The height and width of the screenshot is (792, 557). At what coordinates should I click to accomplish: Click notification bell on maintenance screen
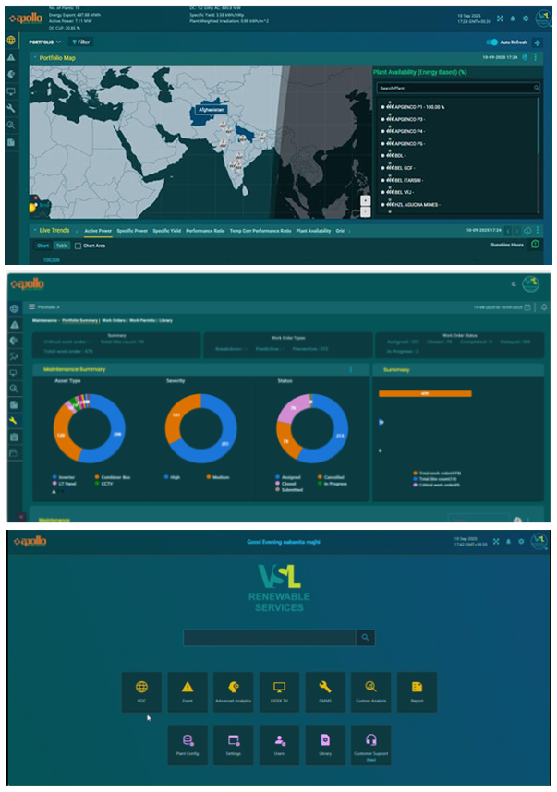coord(544,307)
